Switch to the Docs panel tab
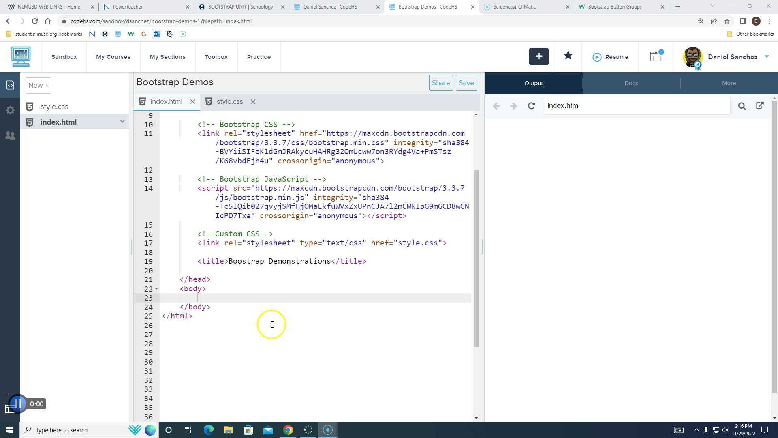Image resolution: width=778 pixels, height=438 pixels. click(x=631, y=83)
